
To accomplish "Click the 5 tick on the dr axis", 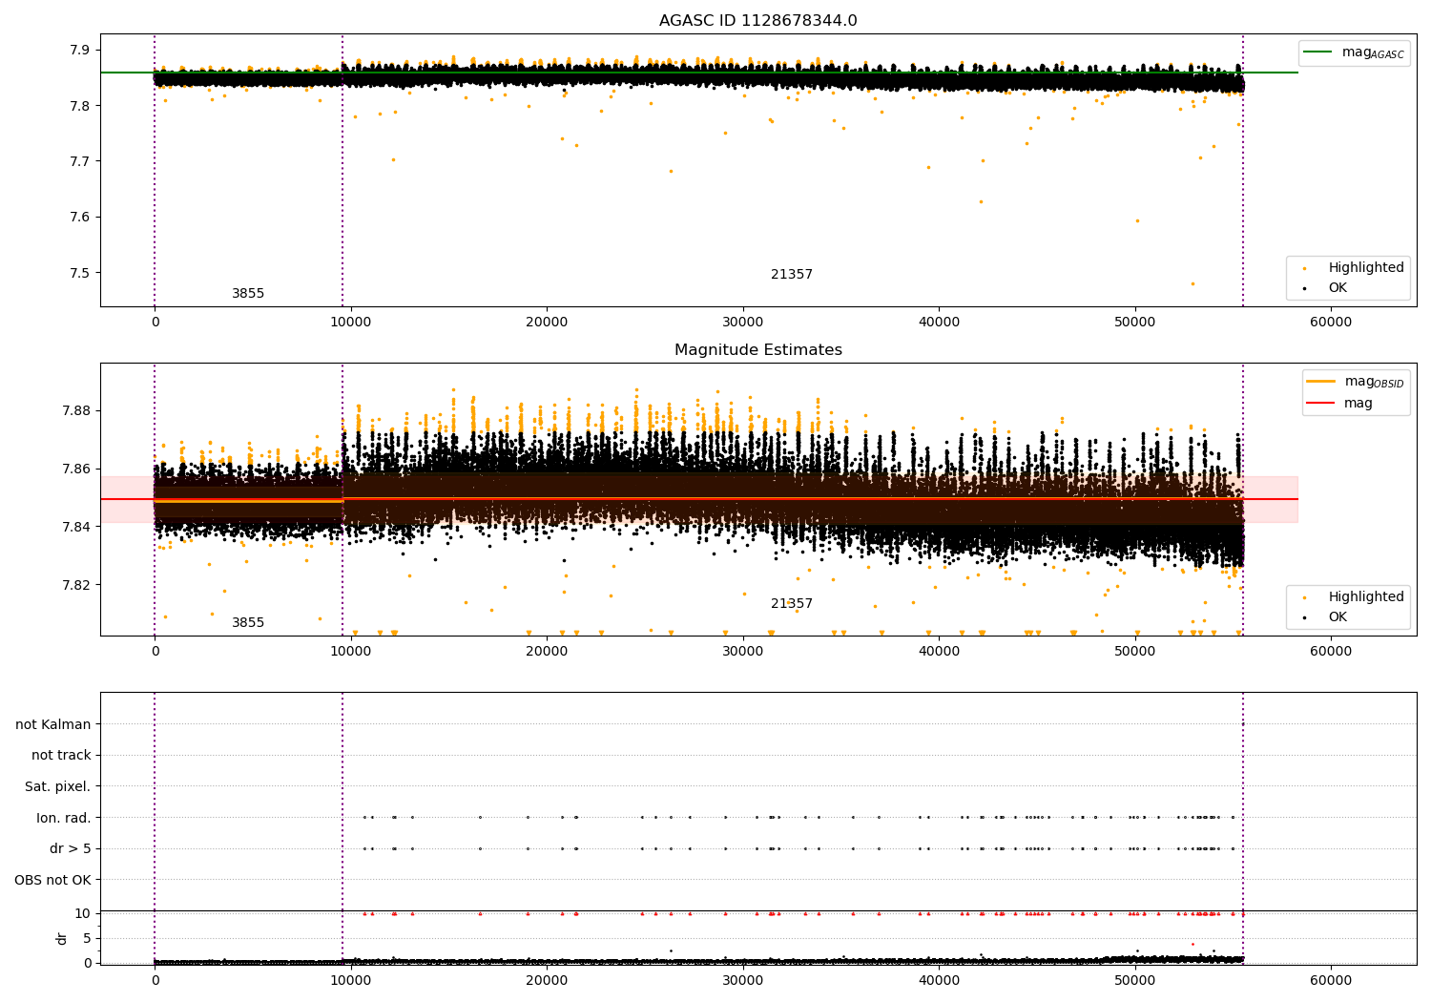I will 87,938.
